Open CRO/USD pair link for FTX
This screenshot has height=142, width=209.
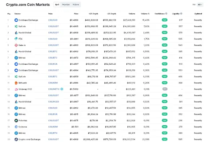pyautogui.click(x=53, y=39)
